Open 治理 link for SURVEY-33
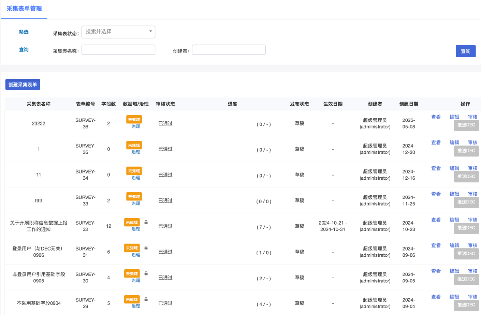The image size is (481, 315). pos(136,204)
